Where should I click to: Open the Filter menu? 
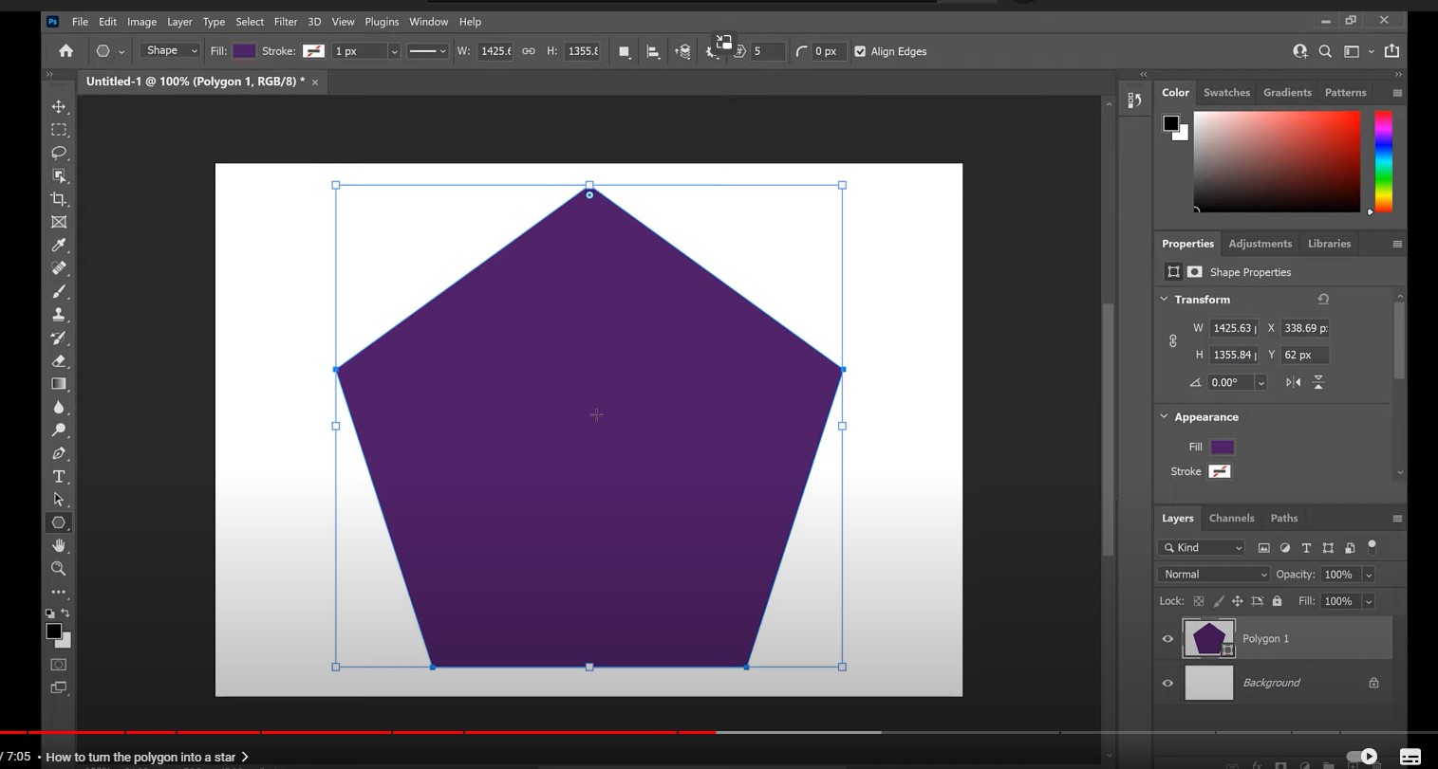285,21
